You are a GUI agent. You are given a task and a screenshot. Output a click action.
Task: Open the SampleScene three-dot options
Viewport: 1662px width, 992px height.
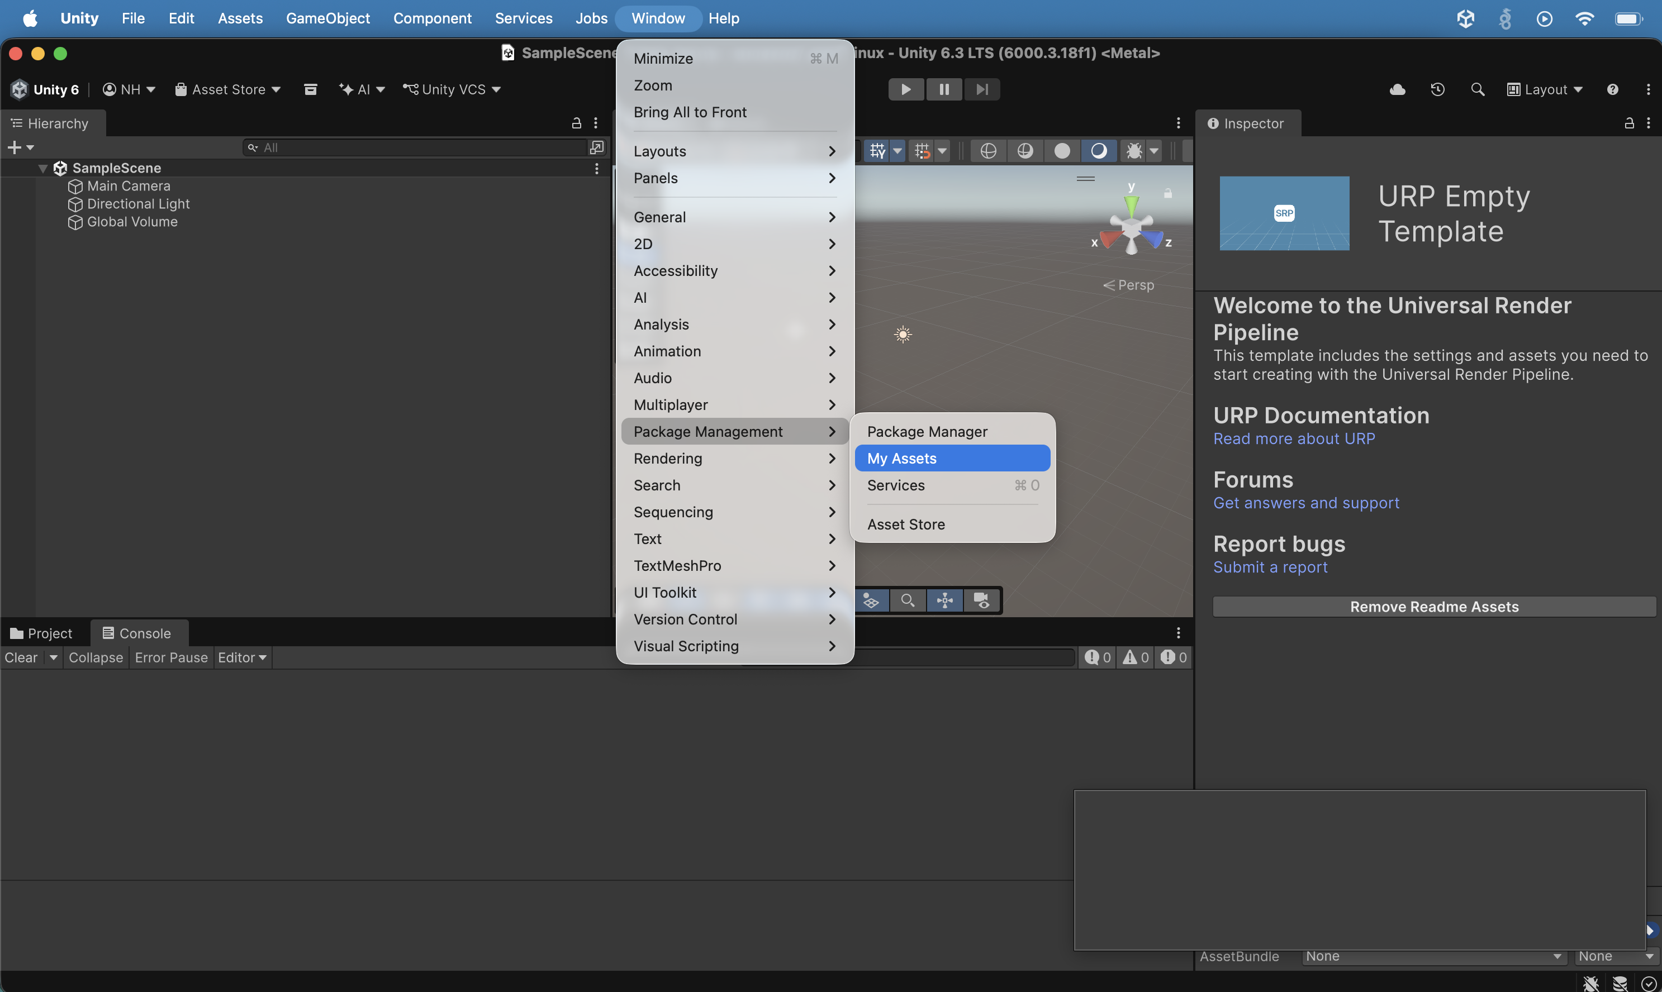pyautogui.click(x=597, y=169)
